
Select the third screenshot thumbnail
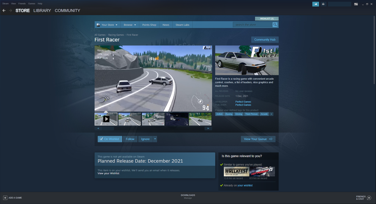tap(153, 119)
